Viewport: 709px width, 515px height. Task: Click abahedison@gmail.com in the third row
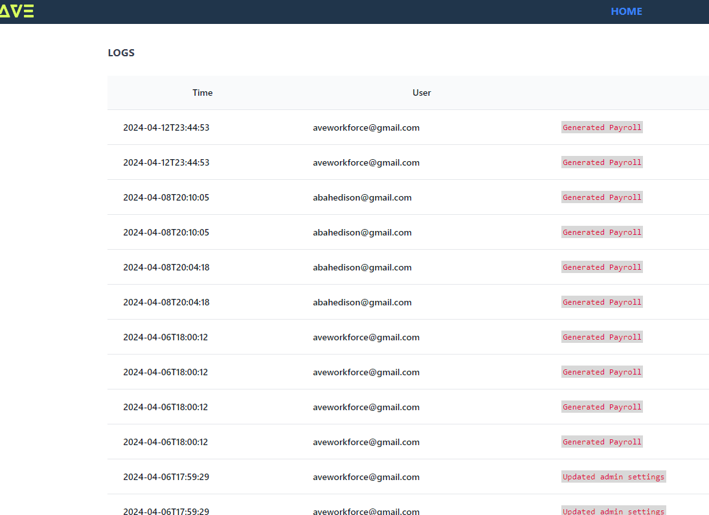coord(362,197)
